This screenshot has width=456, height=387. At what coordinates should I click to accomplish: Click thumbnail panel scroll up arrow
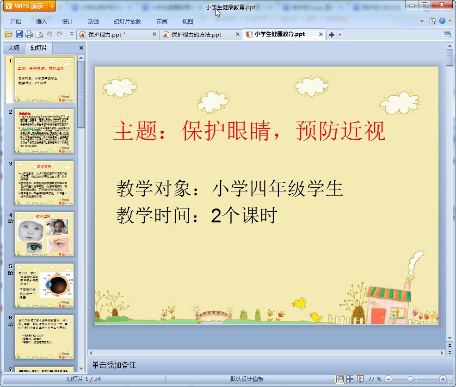(81, 58)
